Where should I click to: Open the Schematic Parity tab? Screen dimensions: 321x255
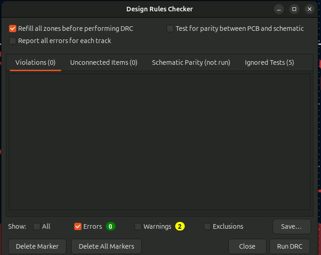(191, 63)
